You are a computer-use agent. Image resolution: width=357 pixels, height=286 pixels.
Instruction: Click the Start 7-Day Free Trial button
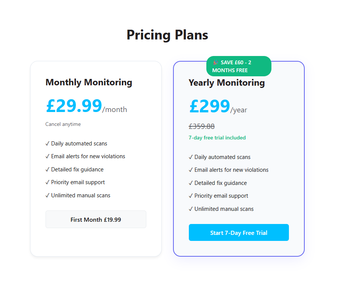point(239,233)
